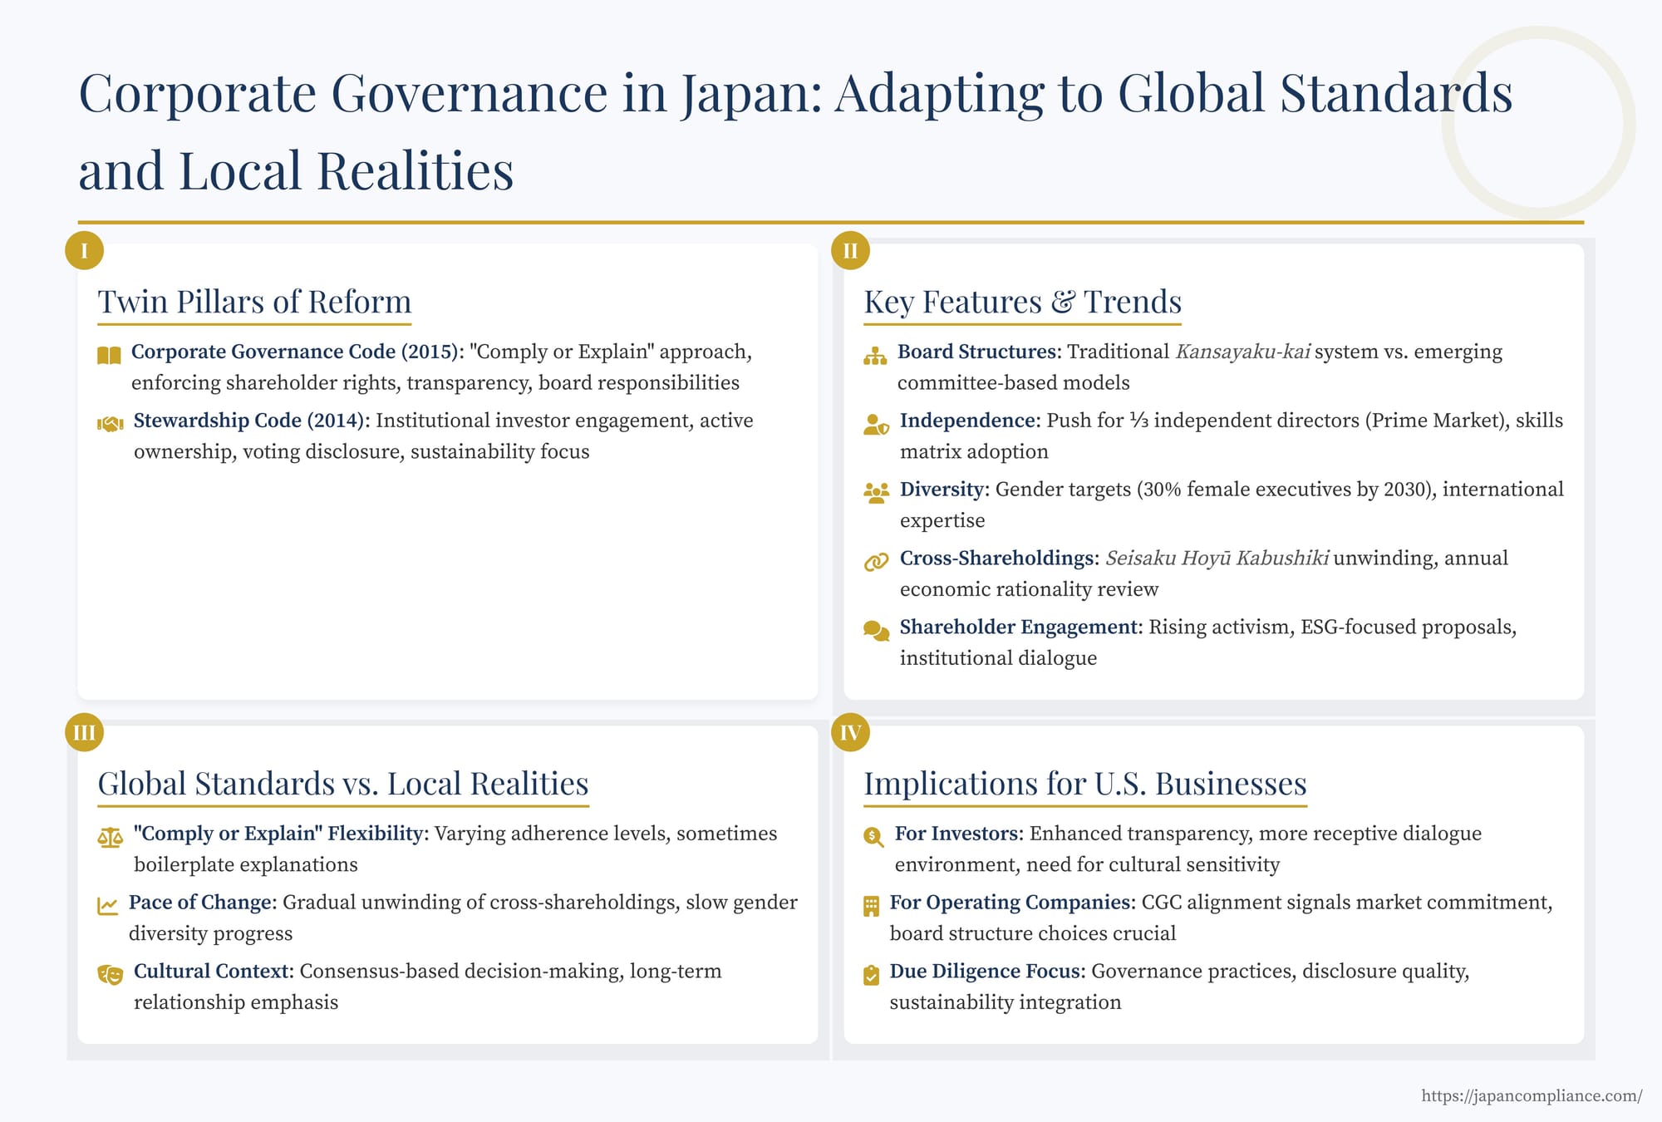
Task: Click the people group icon beside Diversity
Action: [876, 493]
